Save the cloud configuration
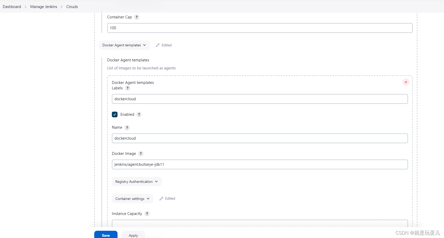Image resolution: width=444 pixels, height=238 pixels. pos(106,235)
